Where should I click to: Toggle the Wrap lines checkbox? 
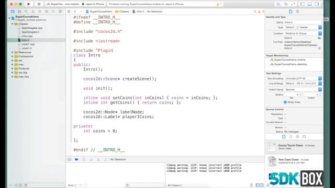[285, 102]
